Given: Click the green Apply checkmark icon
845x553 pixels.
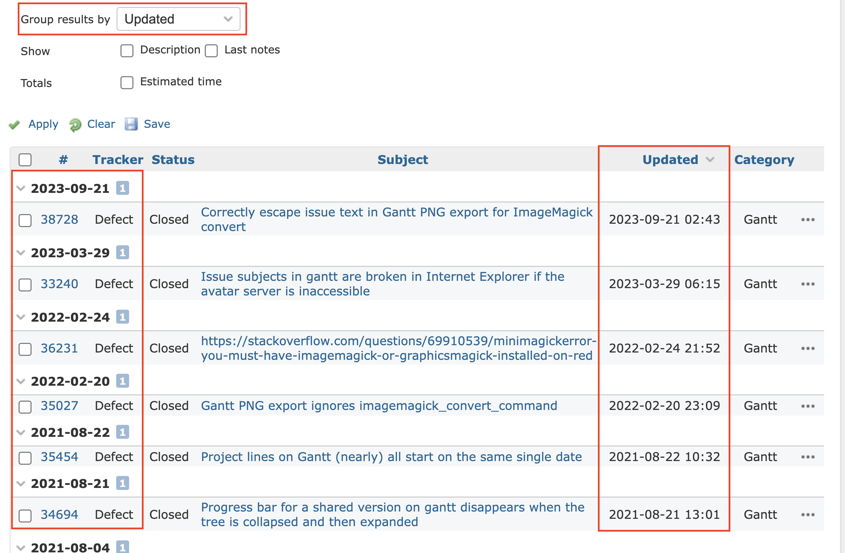Looking at the screenshot, I should [14, 124].
